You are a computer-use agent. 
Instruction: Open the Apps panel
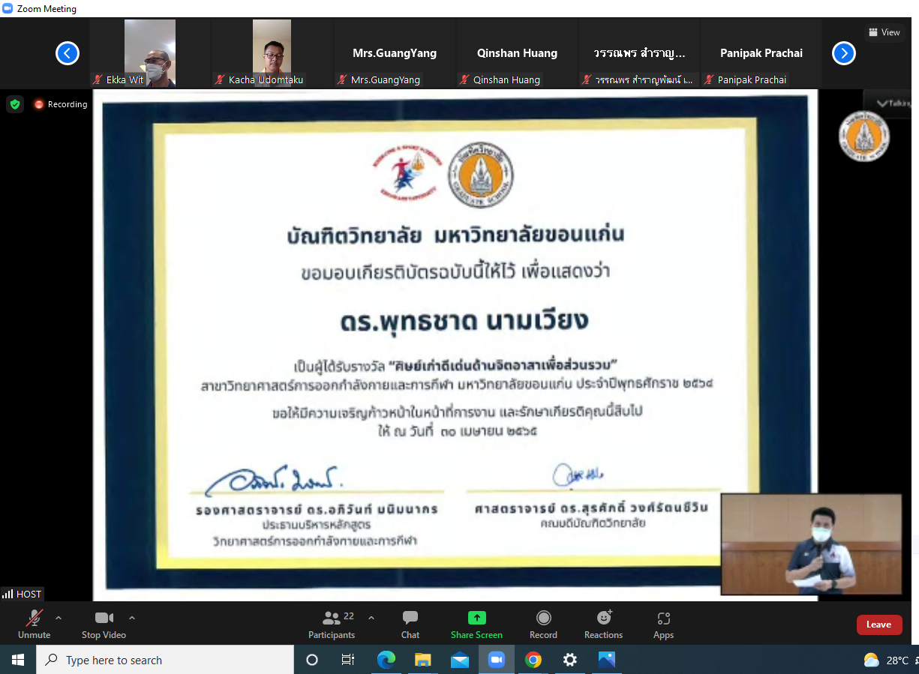pyautogui.click(x=663, y=624)
